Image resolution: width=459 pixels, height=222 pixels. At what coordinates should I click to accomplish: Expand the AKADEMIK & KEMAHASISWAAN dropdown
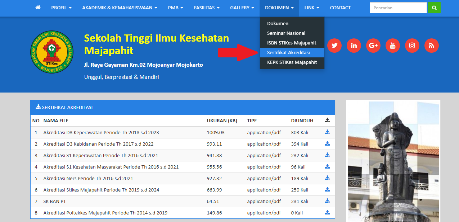120,8
